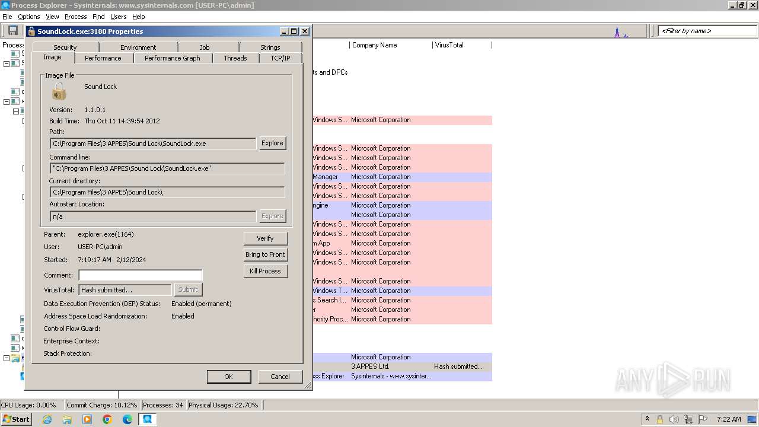Switch to the Strings tab
The image size is (759, 427).
[x=270, y=47]
